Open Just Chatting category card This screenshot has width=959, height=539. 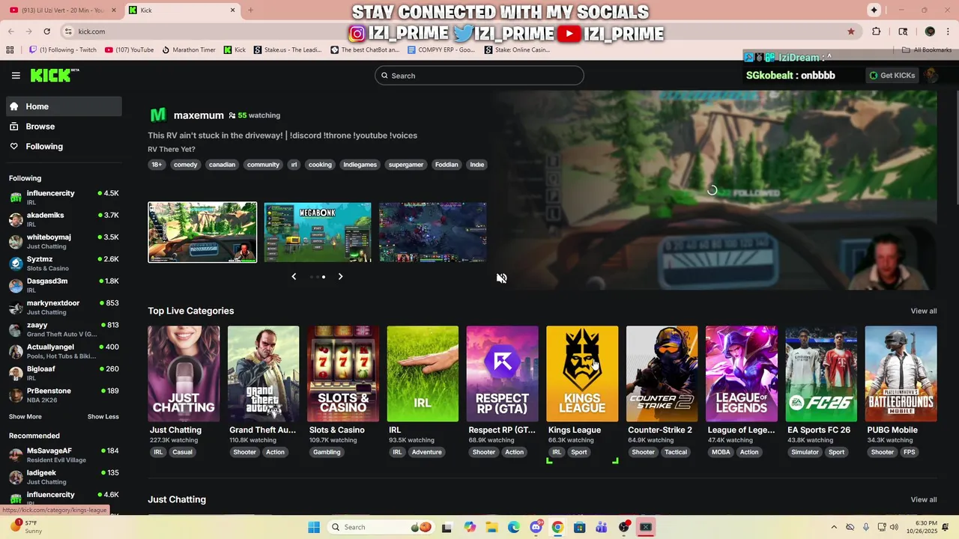(184, 374)
